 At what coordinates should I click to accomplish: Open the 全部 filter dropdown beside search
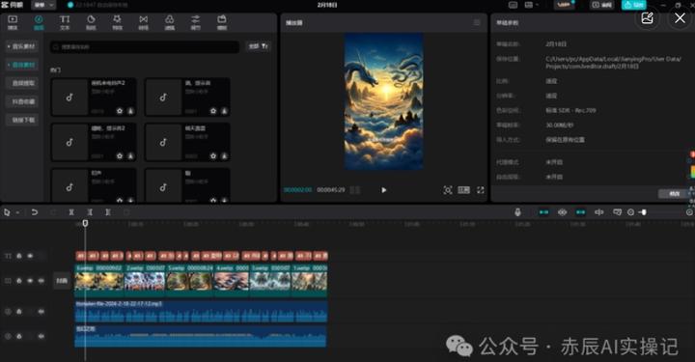click(258, 46)
